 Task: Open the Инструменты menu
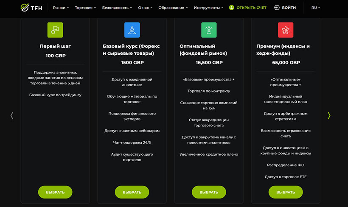coord(209,8)
